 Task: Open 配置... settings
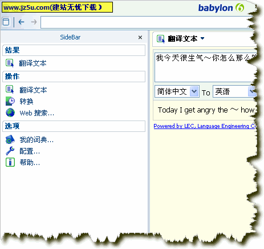30,151
